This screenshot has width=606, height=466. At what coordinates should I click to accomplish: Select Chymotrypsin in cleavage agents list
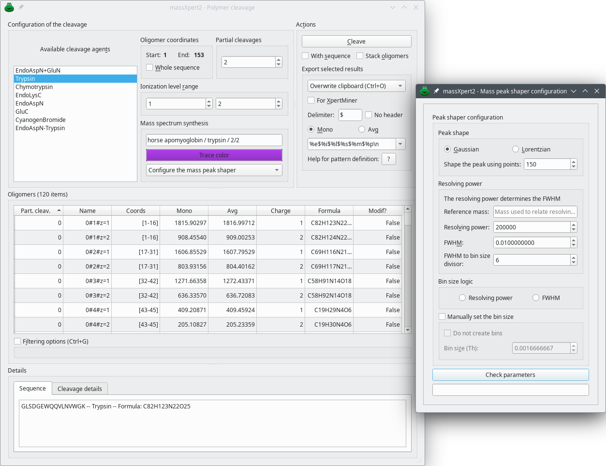tap(34, 87)
